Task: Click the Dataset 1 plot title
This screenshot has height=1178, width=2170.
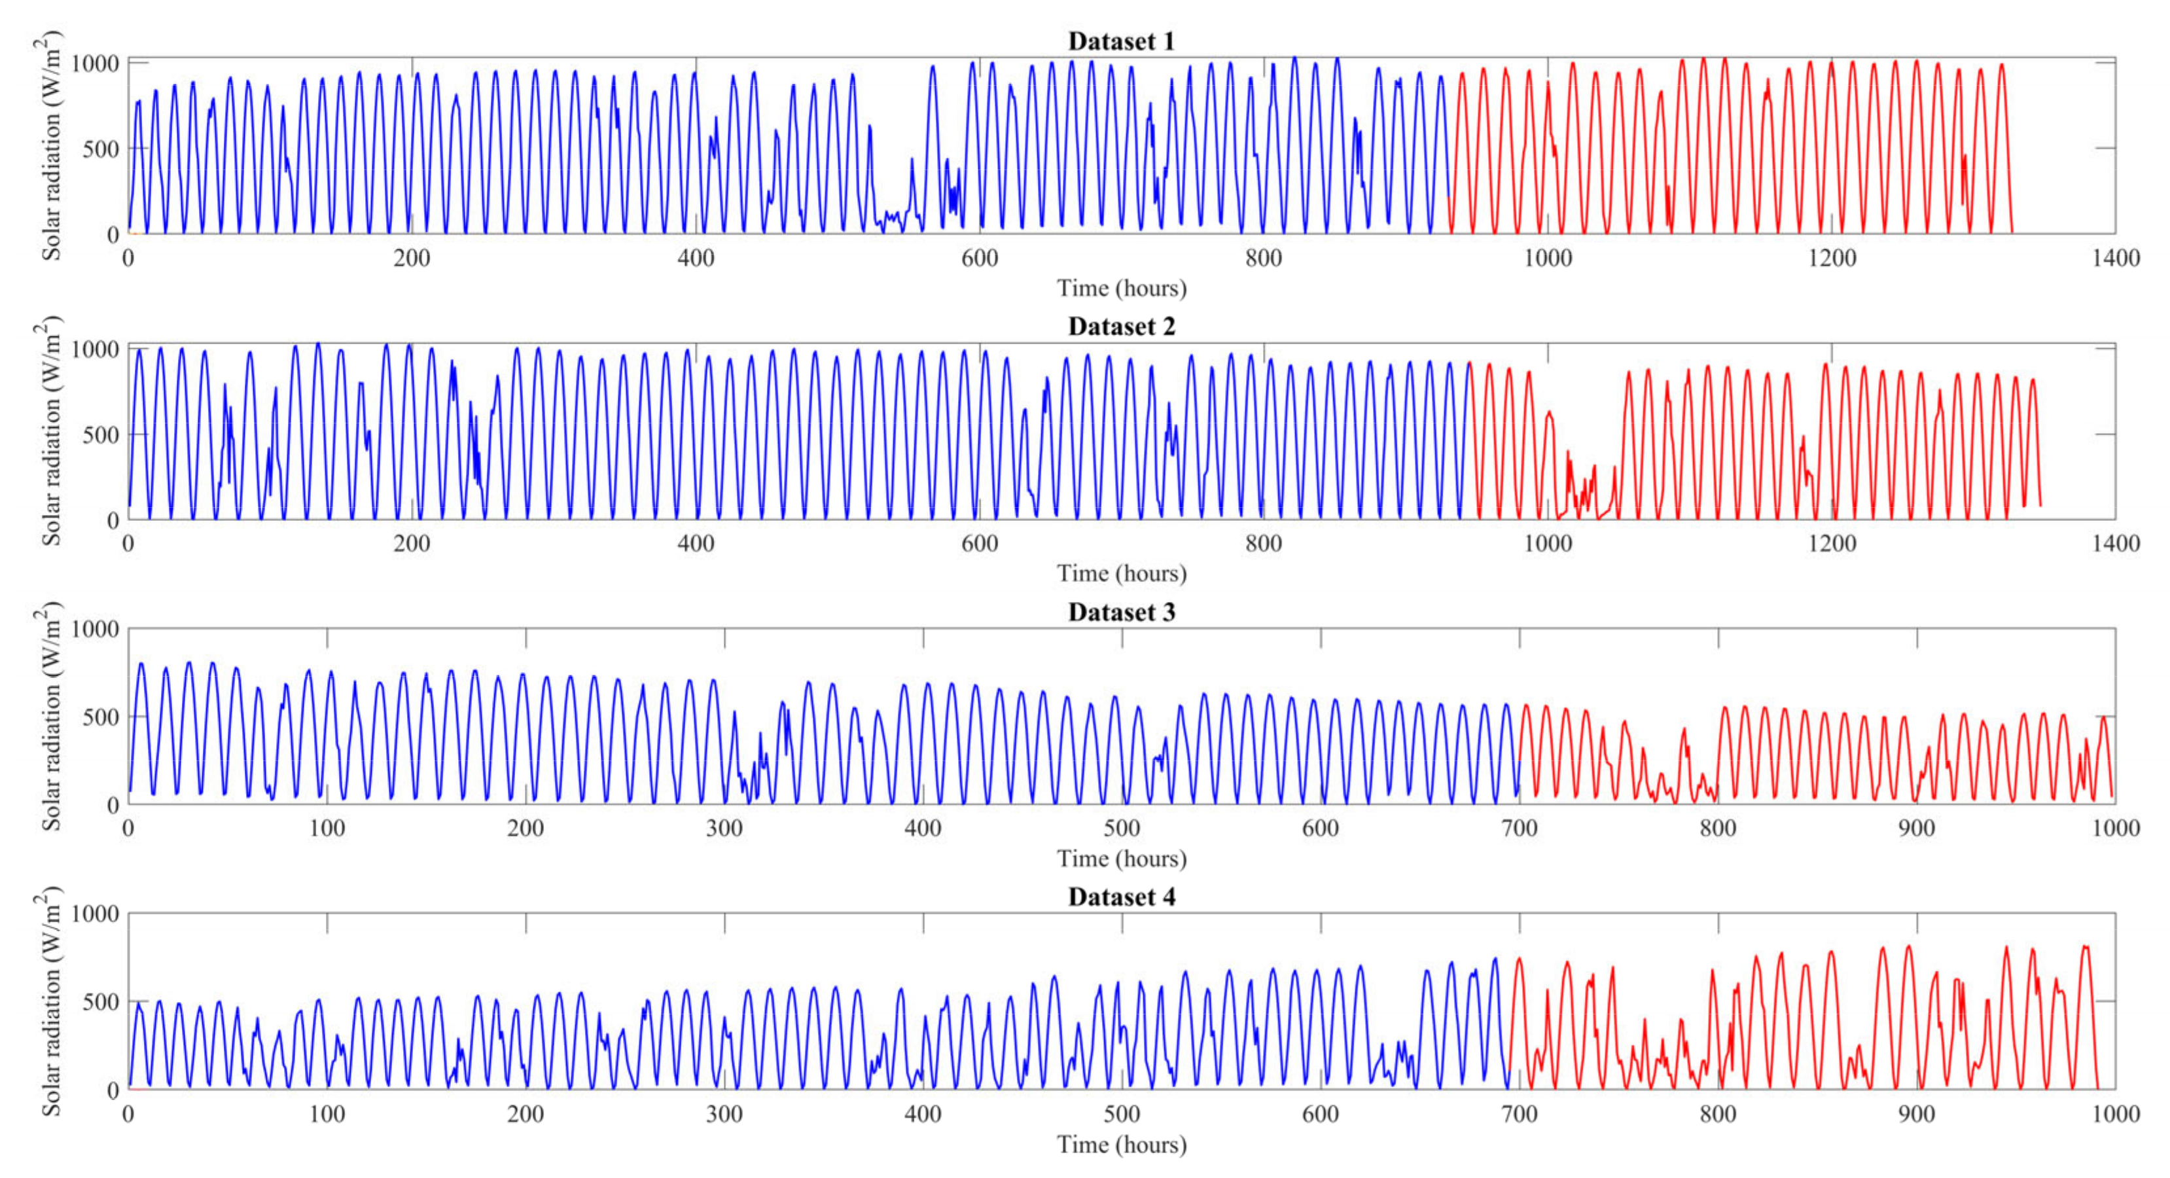Action: [x=1121, y=41]
